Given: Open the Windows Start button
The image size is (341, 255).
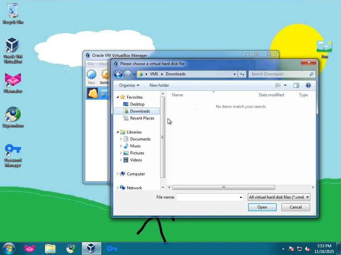Looking at the screenshot, I should click(x=9, y=248).
